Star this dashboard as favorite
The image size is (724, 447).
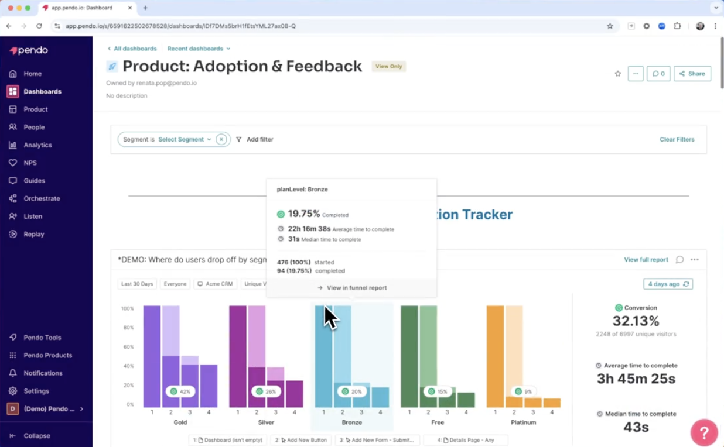coord(617,74)
